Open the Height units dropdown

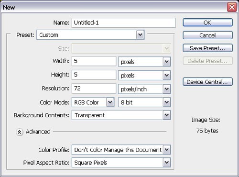[144, 75]
